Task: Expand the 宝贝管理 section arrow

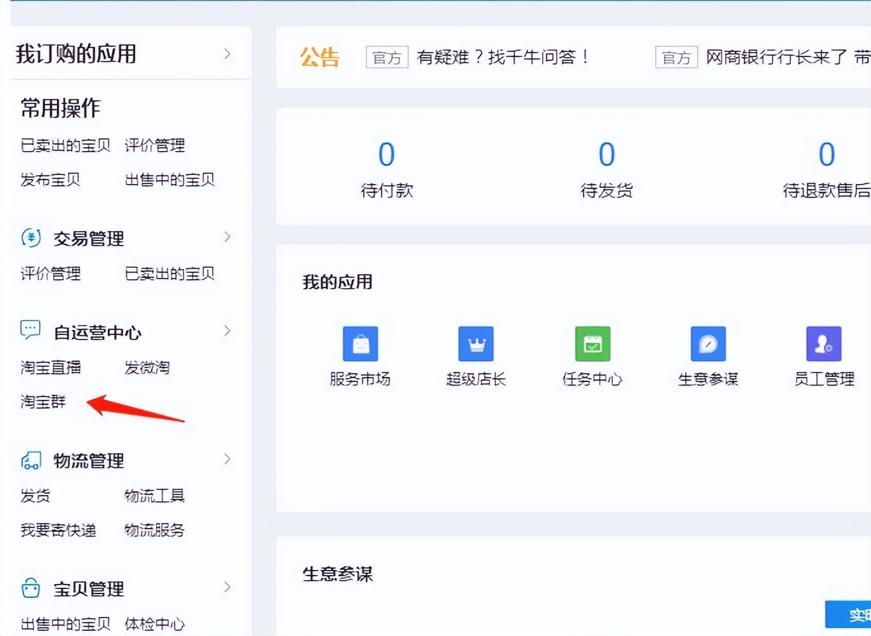Action: [x=227, y=587]
